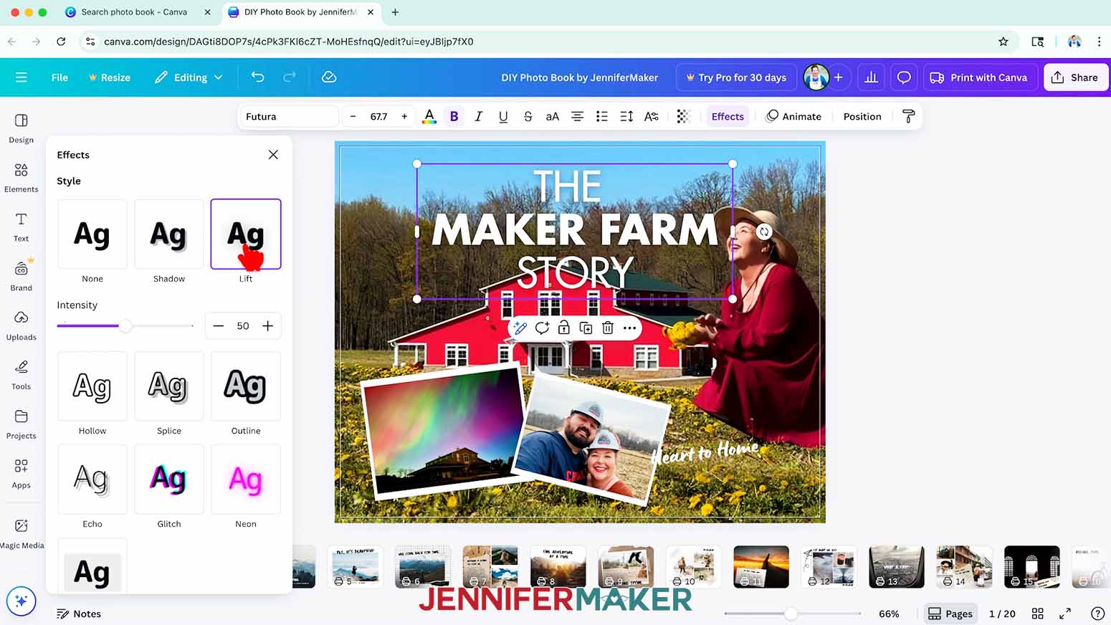Viewport: 1111px width, 625px height.
Task: Open the Uploads sidebar tab
Action: pyautogui.click(x=22, y=325)
